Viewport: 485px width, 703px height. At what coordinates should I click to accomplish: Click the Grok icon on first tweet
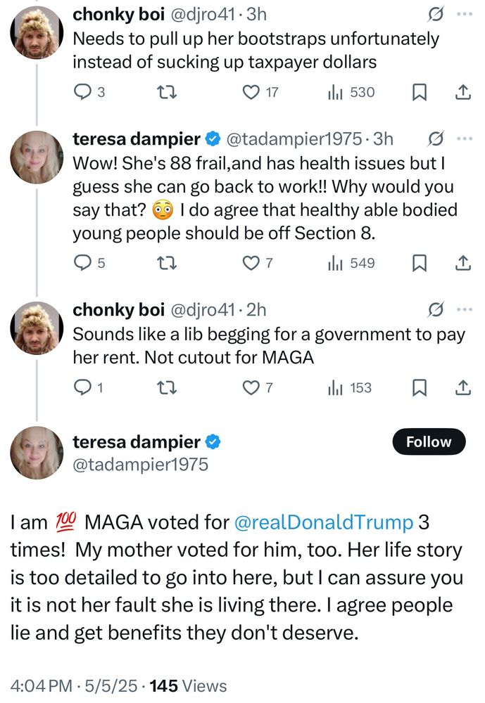pyautogui.click(x=435, y=13)
